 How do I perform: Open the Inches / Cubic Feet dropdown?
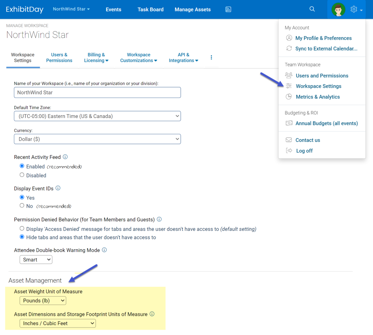pyautogui.click(x=58, y=324)
